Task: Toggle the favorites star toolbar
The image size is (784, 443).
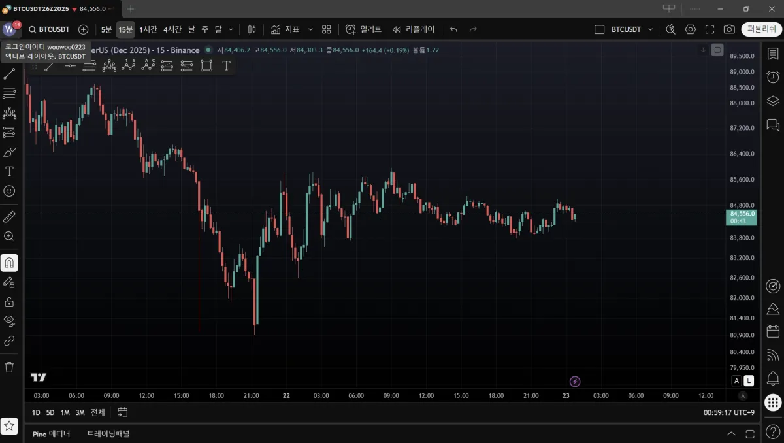Action: pyautogui.click(x=9, y=425)
